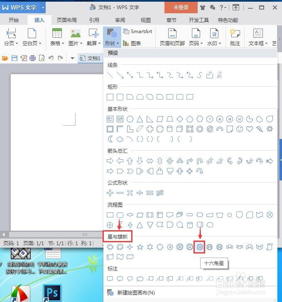Select the cloud callout shape
Viewport: 282px width, 302px height.
tap(140, 278)
